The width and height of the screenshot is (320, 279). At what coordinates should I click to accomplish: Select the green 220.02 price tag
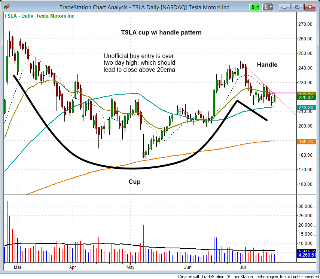click(x=306, y=97)
